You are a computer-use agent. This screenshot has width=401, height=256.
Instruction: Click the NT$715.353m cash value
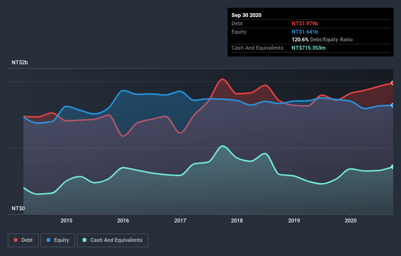(x=308, y=48)
